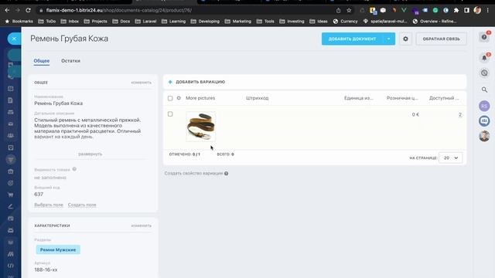Expand arrow beside Добавить документ button

pyautogui.click(x=388, y=39)
